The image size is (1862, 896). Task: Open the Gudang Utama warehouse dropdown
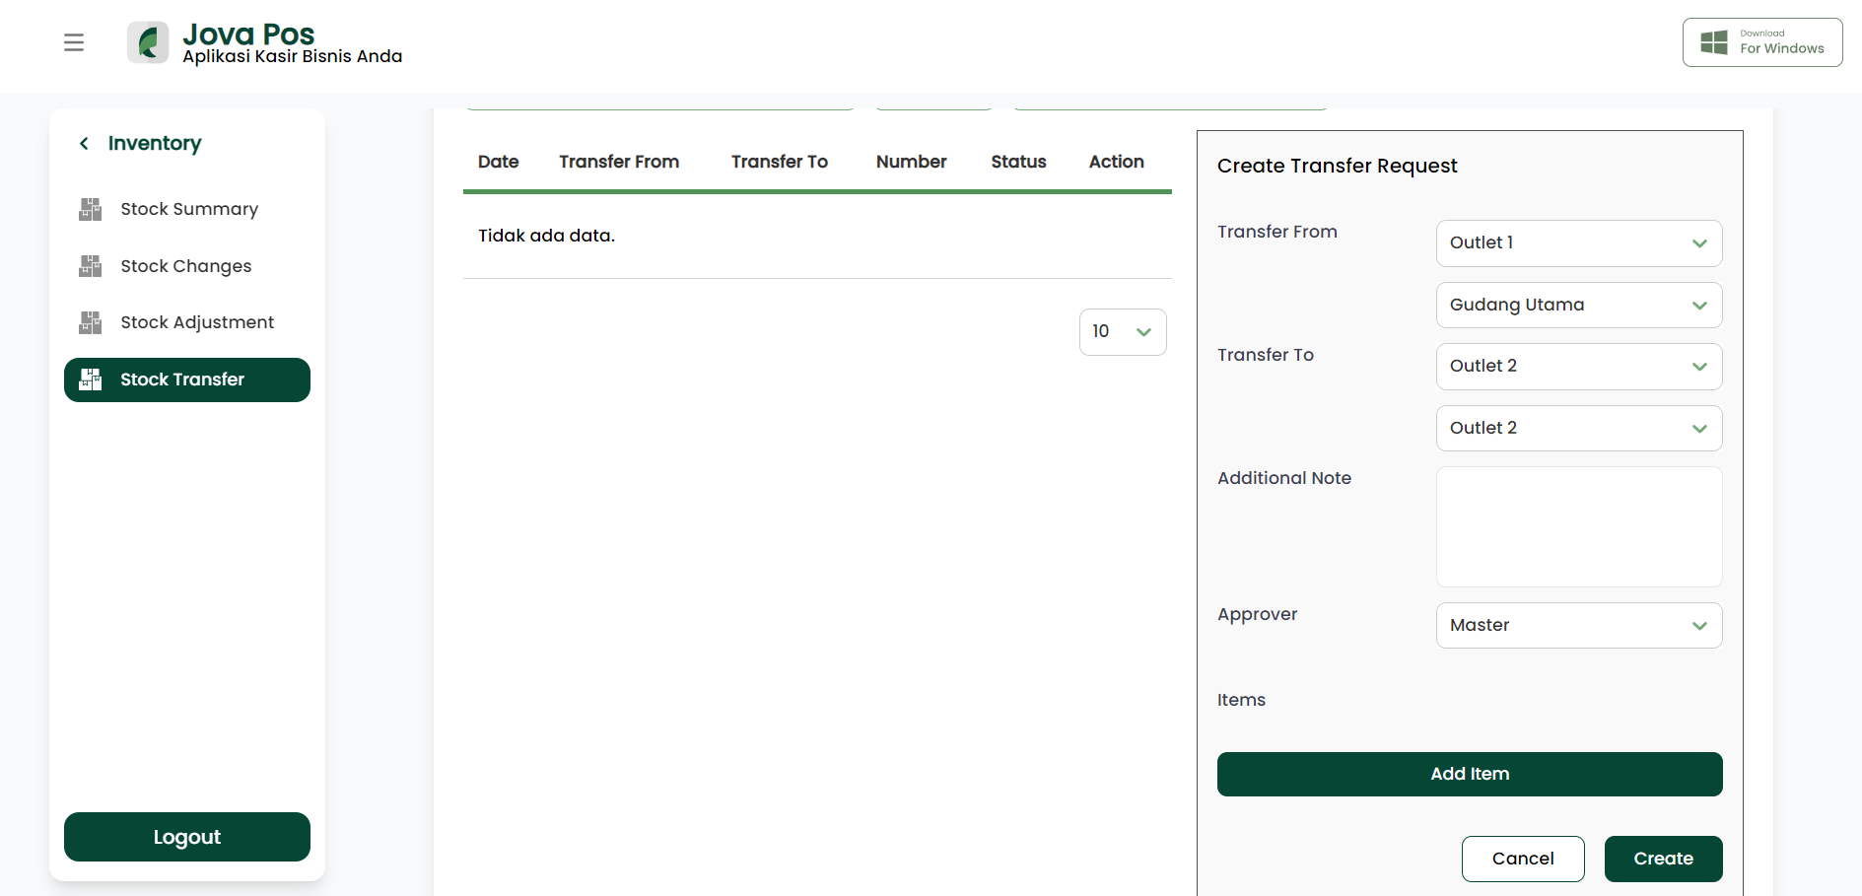(x=1579, y=306)
